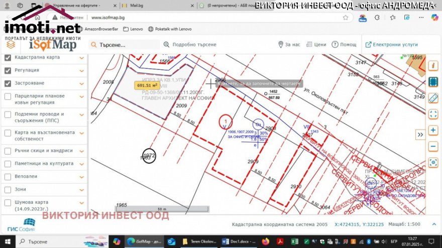Open Adobe Acrobat taskbar icon
The width and height of the screenshot is (442, 248).
tap(280, 241)
